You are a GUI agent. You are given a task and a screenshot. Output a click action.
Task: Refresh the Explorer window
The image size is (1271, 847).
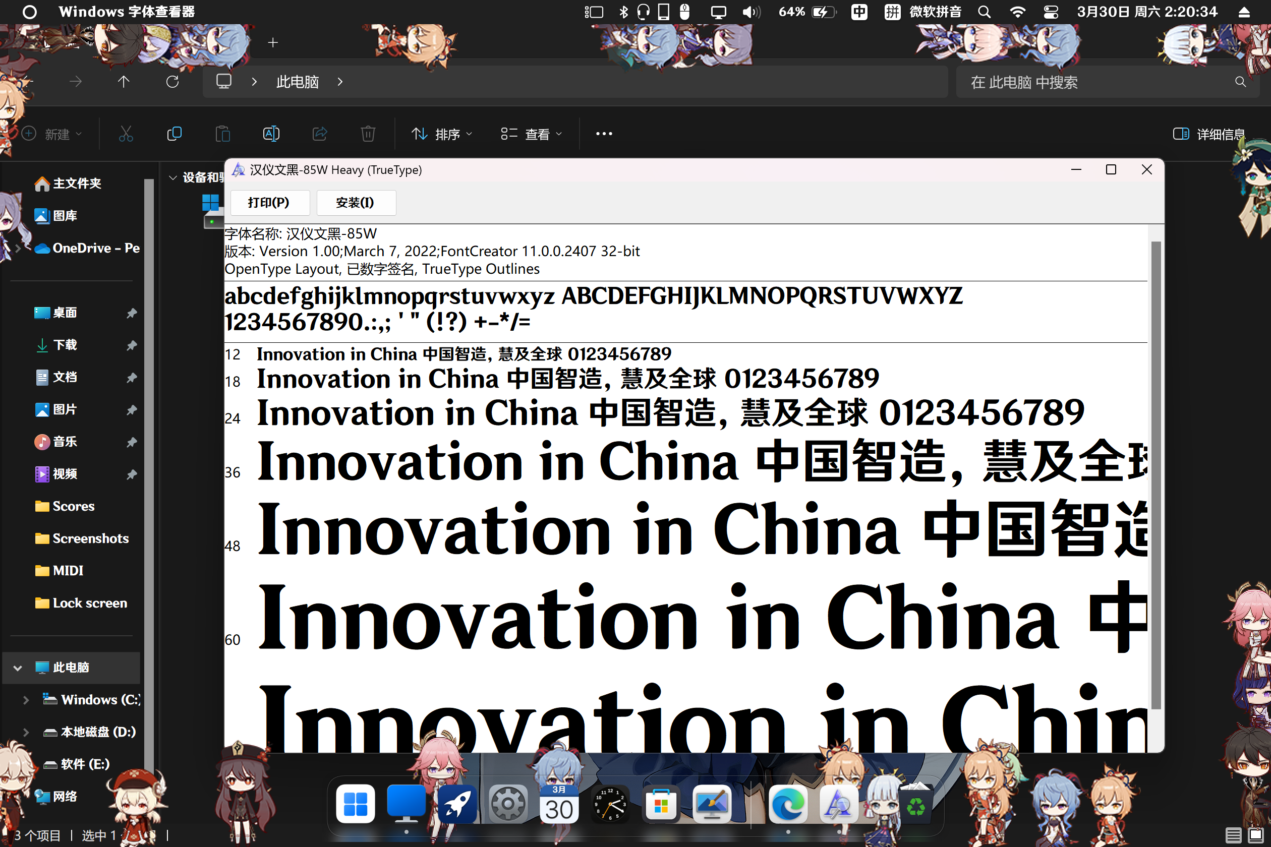pyautogui.click(x=172, y=82)
